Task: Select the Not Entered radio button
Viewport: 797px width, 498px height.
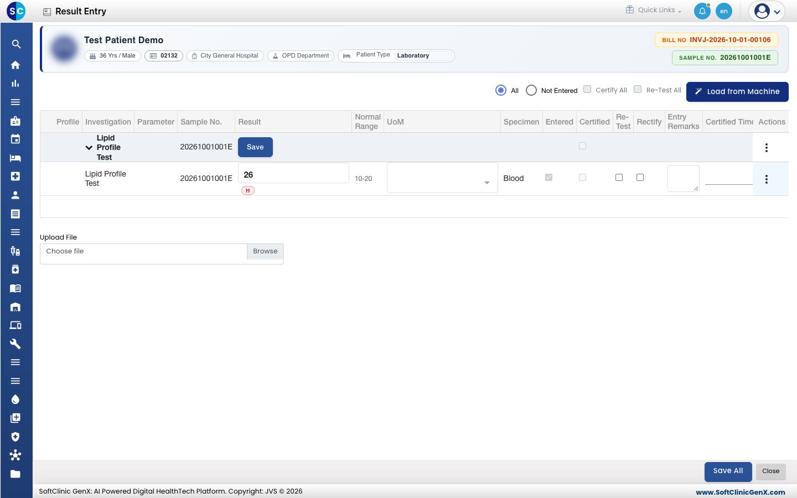Action: click(531, 90)
